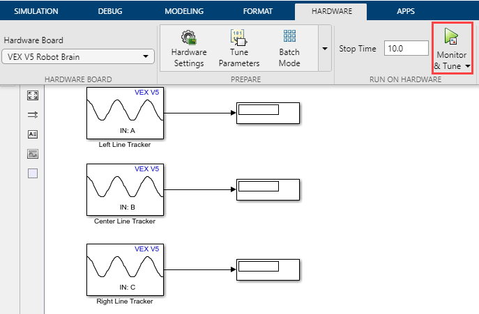
Task: Toggle sample time legend arrows icon
Action: click(33, 115)
